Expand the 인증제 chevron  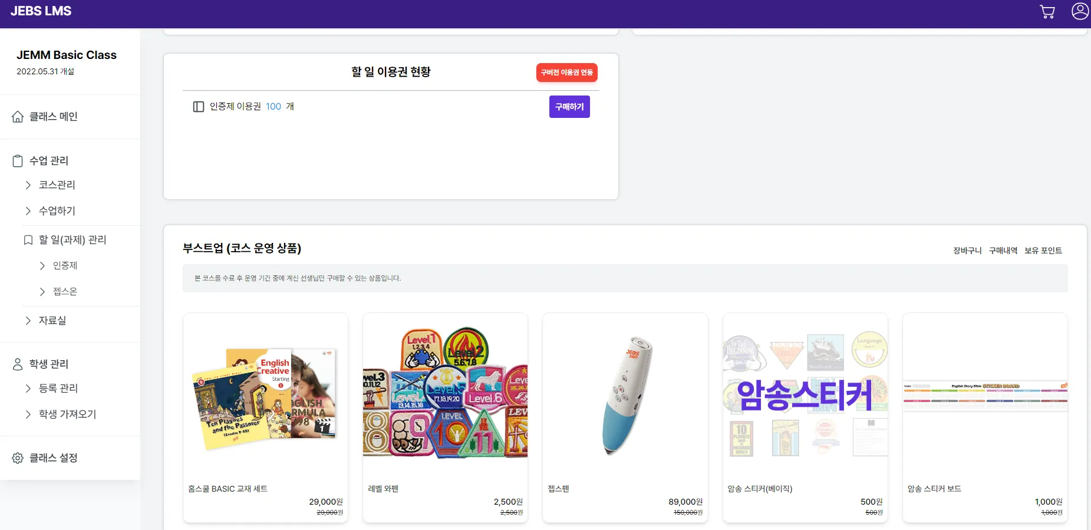(42, 266)
